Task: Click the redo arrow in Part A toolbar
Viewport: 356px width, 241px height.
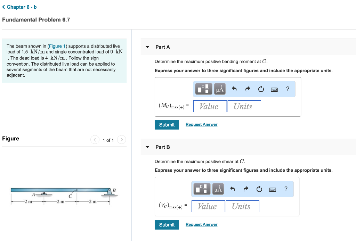Action: click(x=248, y=89)
